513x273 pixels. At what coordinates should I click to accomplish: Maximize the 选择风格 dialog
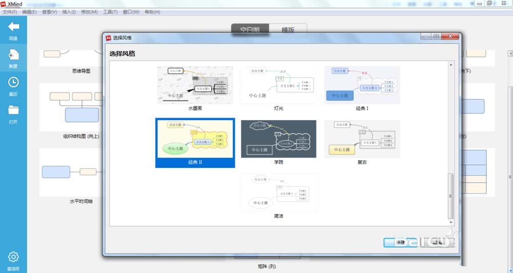(436, 36)
